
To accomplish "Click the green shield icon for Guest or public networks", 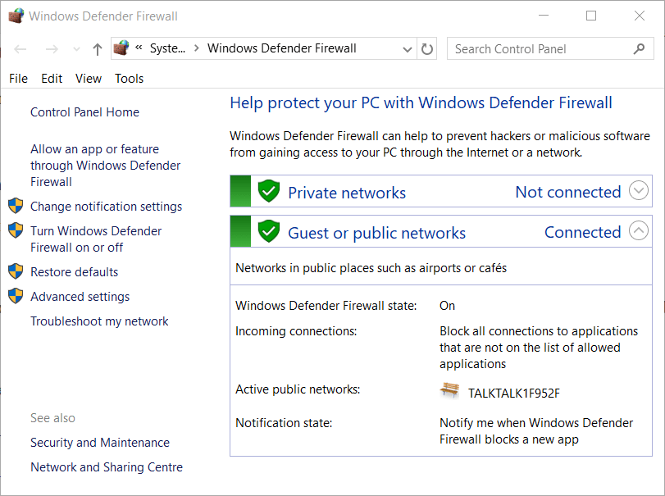I will [x=269, y=232].
